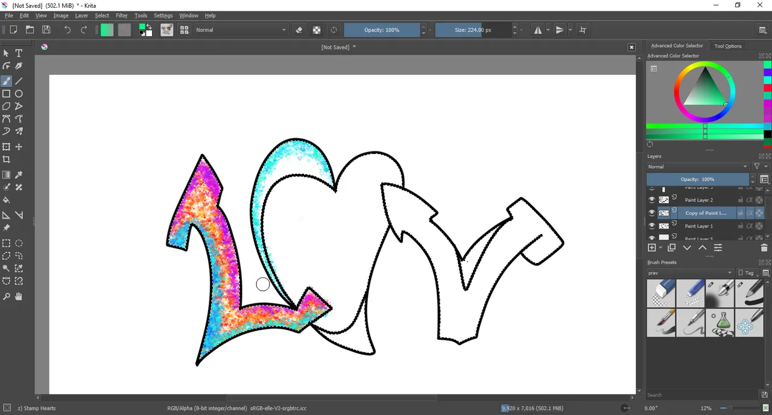Open the horizontal mirror options arrow

[x=548, y=30]
